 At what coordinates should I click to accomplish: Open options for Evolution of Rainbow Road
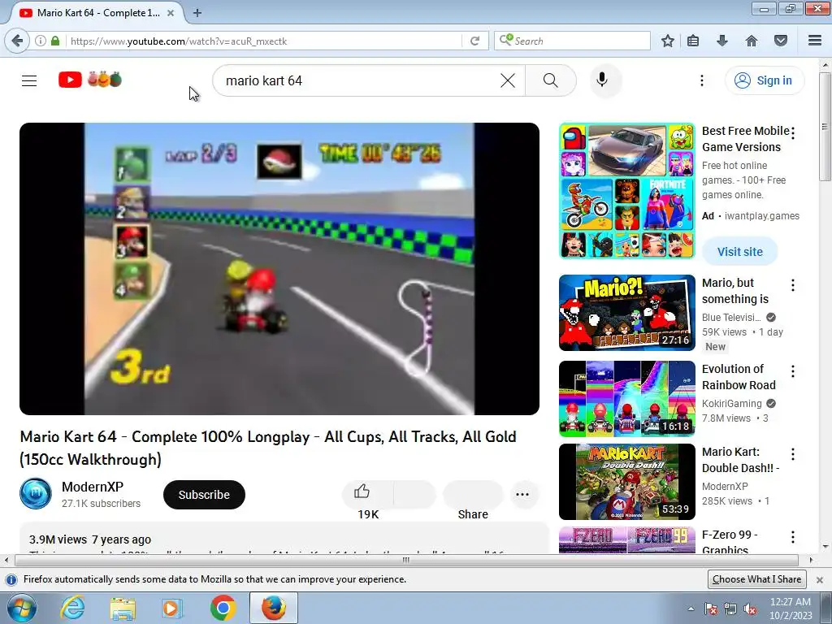tap(793, 371)
